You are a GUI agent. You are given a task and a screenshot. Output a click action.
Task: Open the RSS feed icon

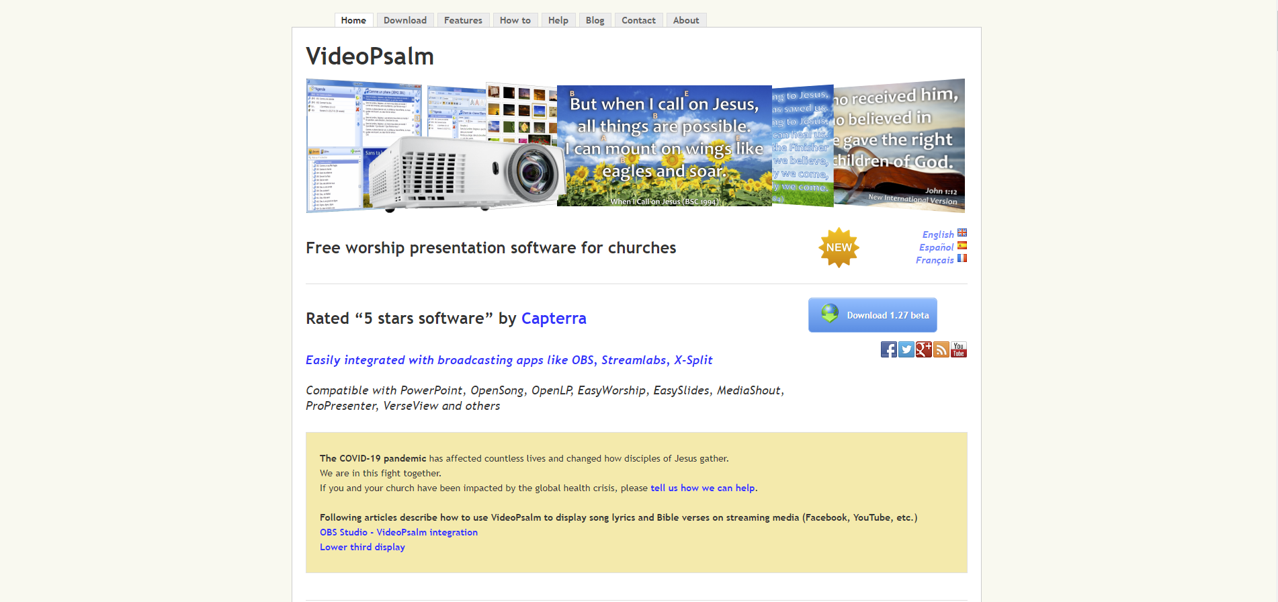(x=941, y=349)
